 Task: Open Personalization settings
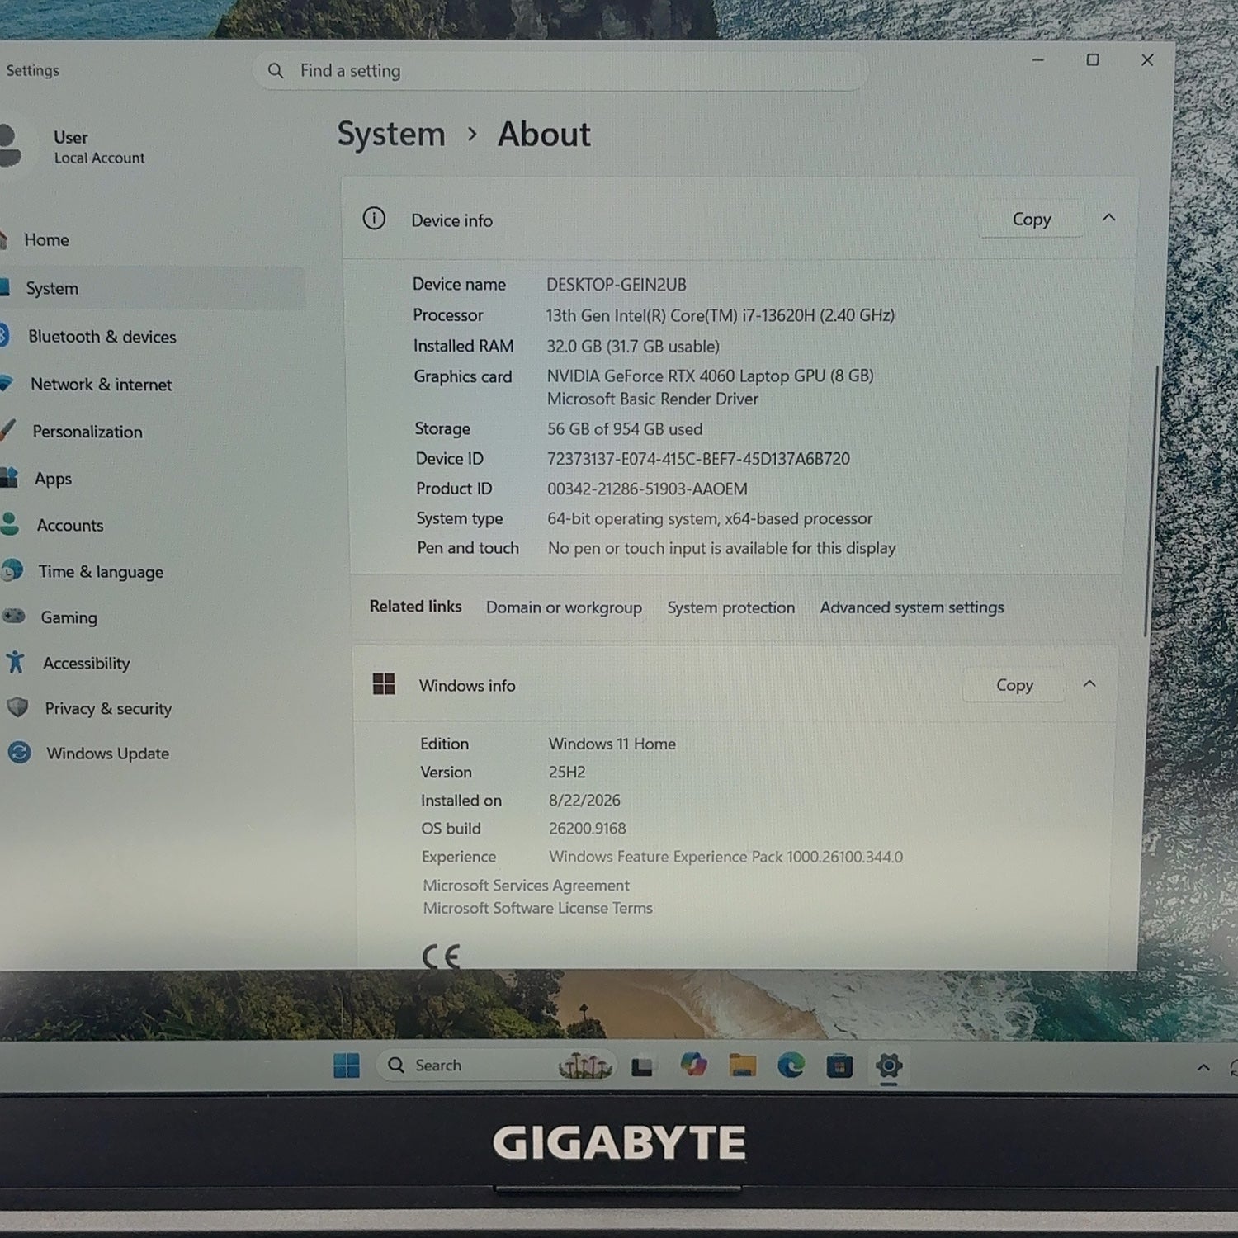[x=87, y=432]
